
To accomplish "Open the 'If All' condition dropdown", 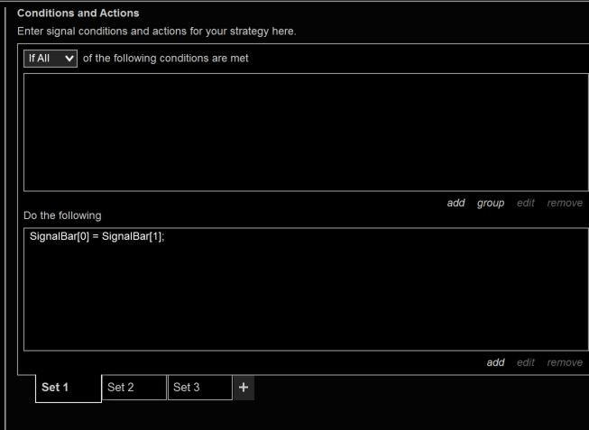I will point(50,59).
